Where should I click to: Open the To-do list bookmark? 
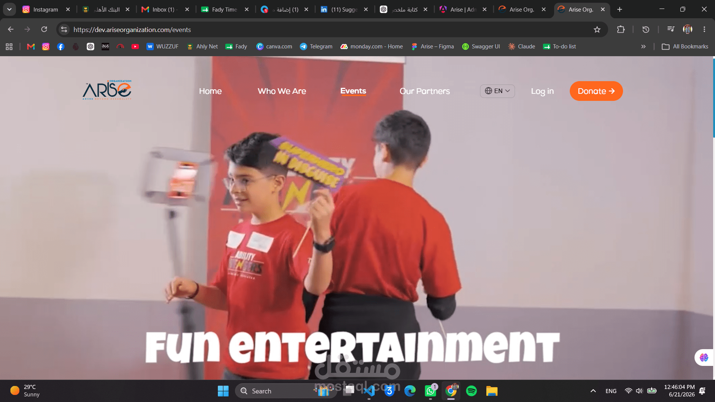point(560,47)
